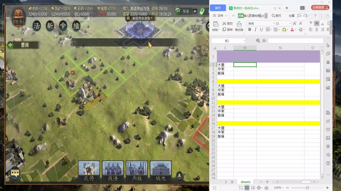Image resolution: width=341 pixels, height=191 pixels.
Task: Zoom out with the minus button
Action: click(x=288, y=188)
